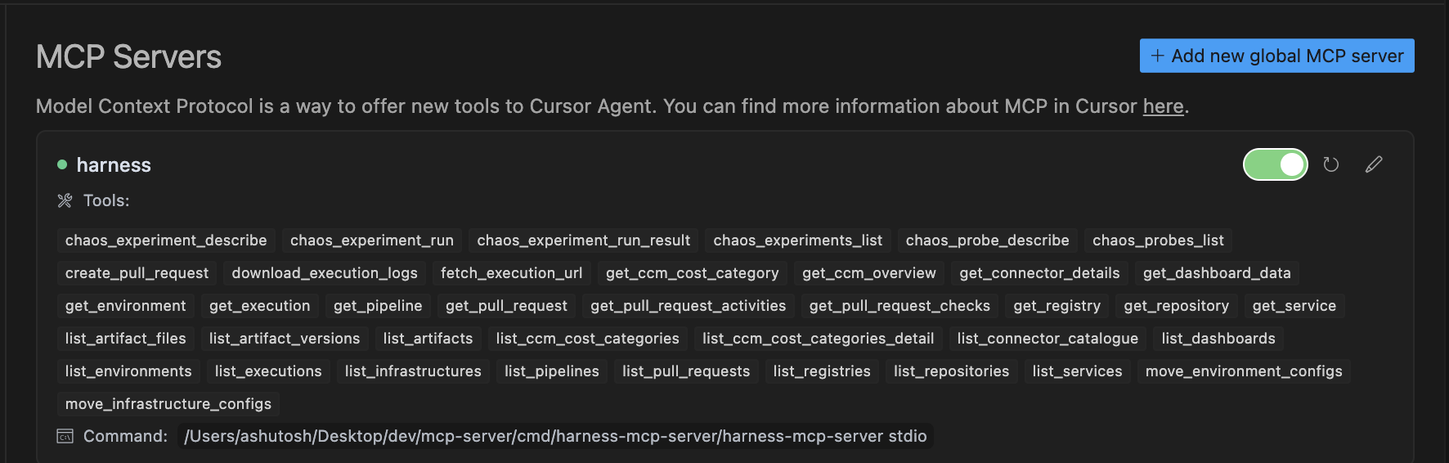
Task: Select the list_dashboards tool
Action: 1218,339
